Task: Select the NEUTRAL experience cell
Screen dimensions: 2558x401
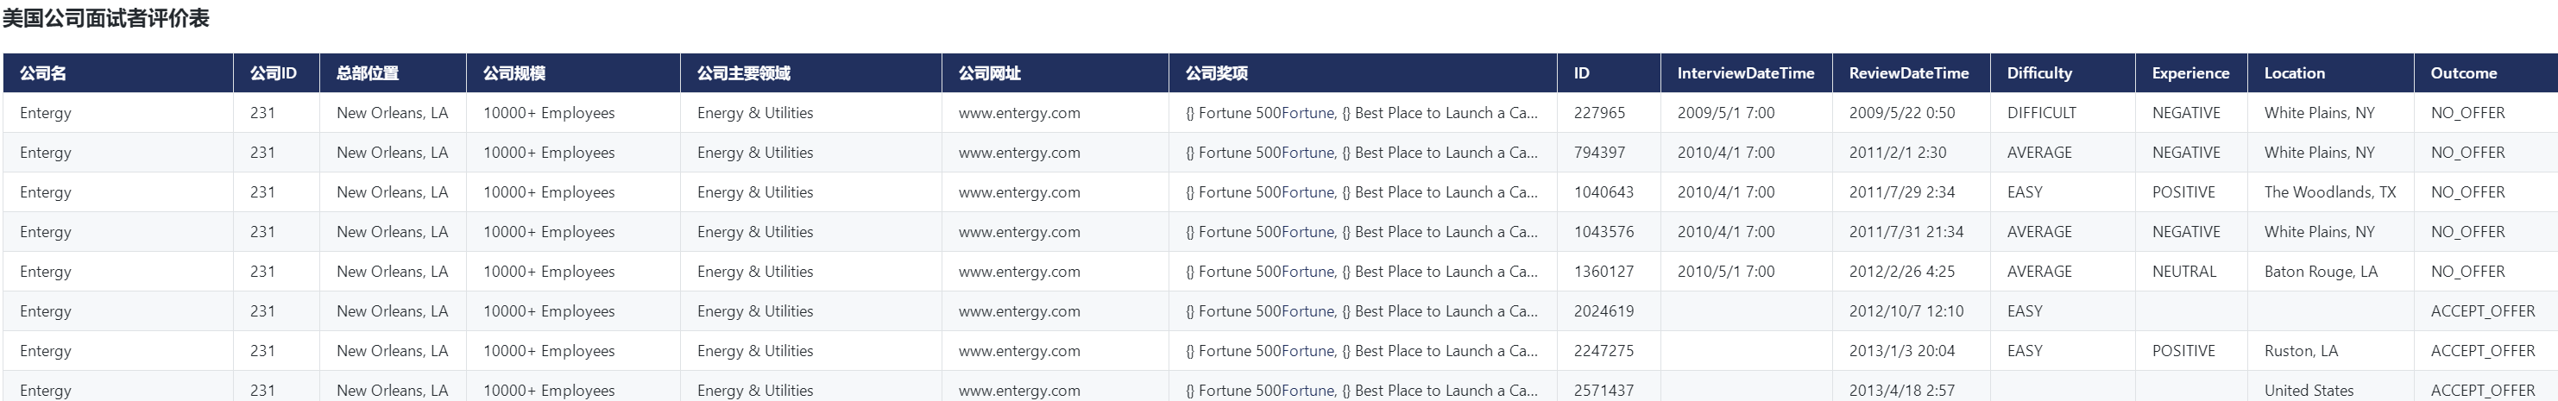Action: (2183, 272)
